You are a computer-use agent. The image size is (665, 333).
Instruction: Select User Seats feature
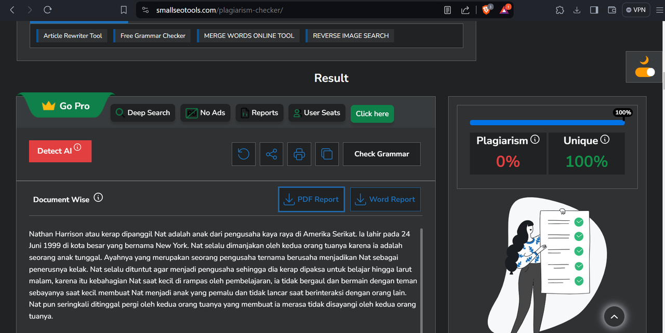tap(316, 113)
